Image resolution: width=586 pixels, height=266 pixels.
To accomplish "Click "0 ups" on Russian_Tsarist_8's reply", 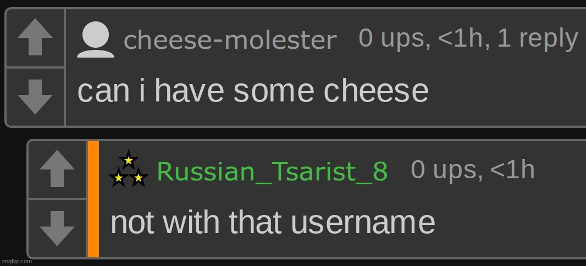I will point(444,170).
